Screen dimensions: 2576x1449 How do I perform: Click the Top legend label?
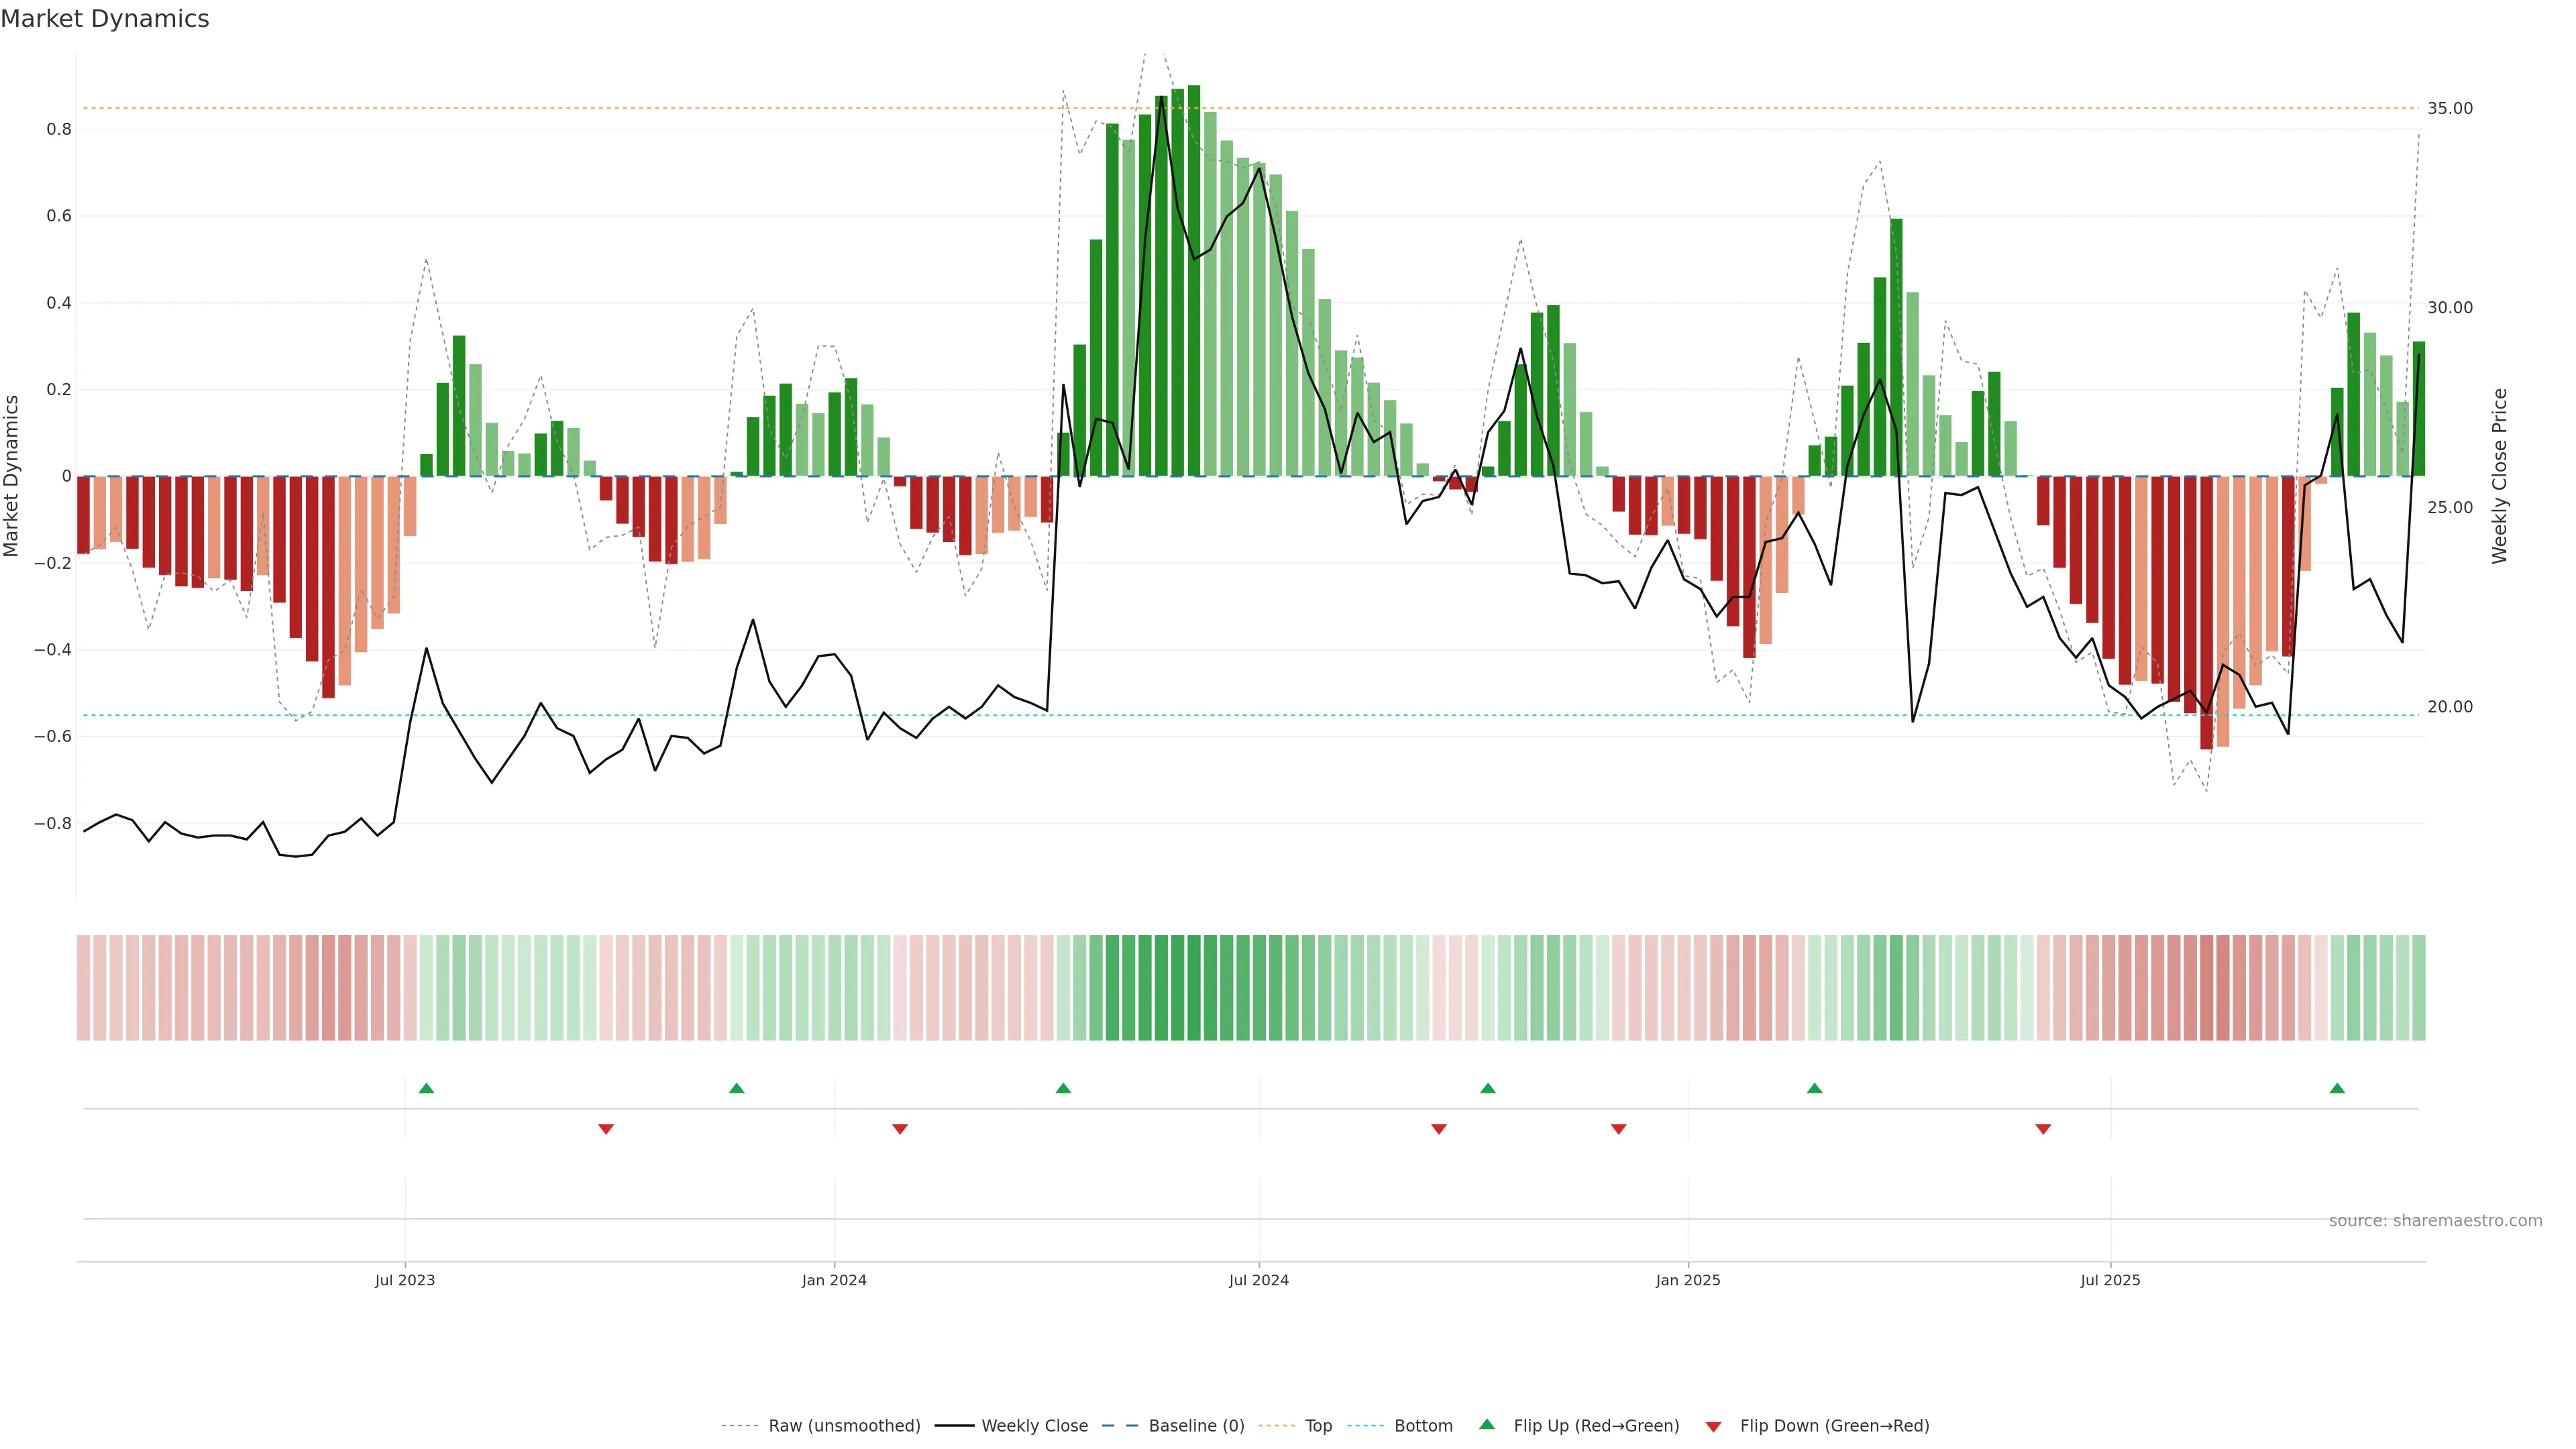click(x=1318, y=1426)
